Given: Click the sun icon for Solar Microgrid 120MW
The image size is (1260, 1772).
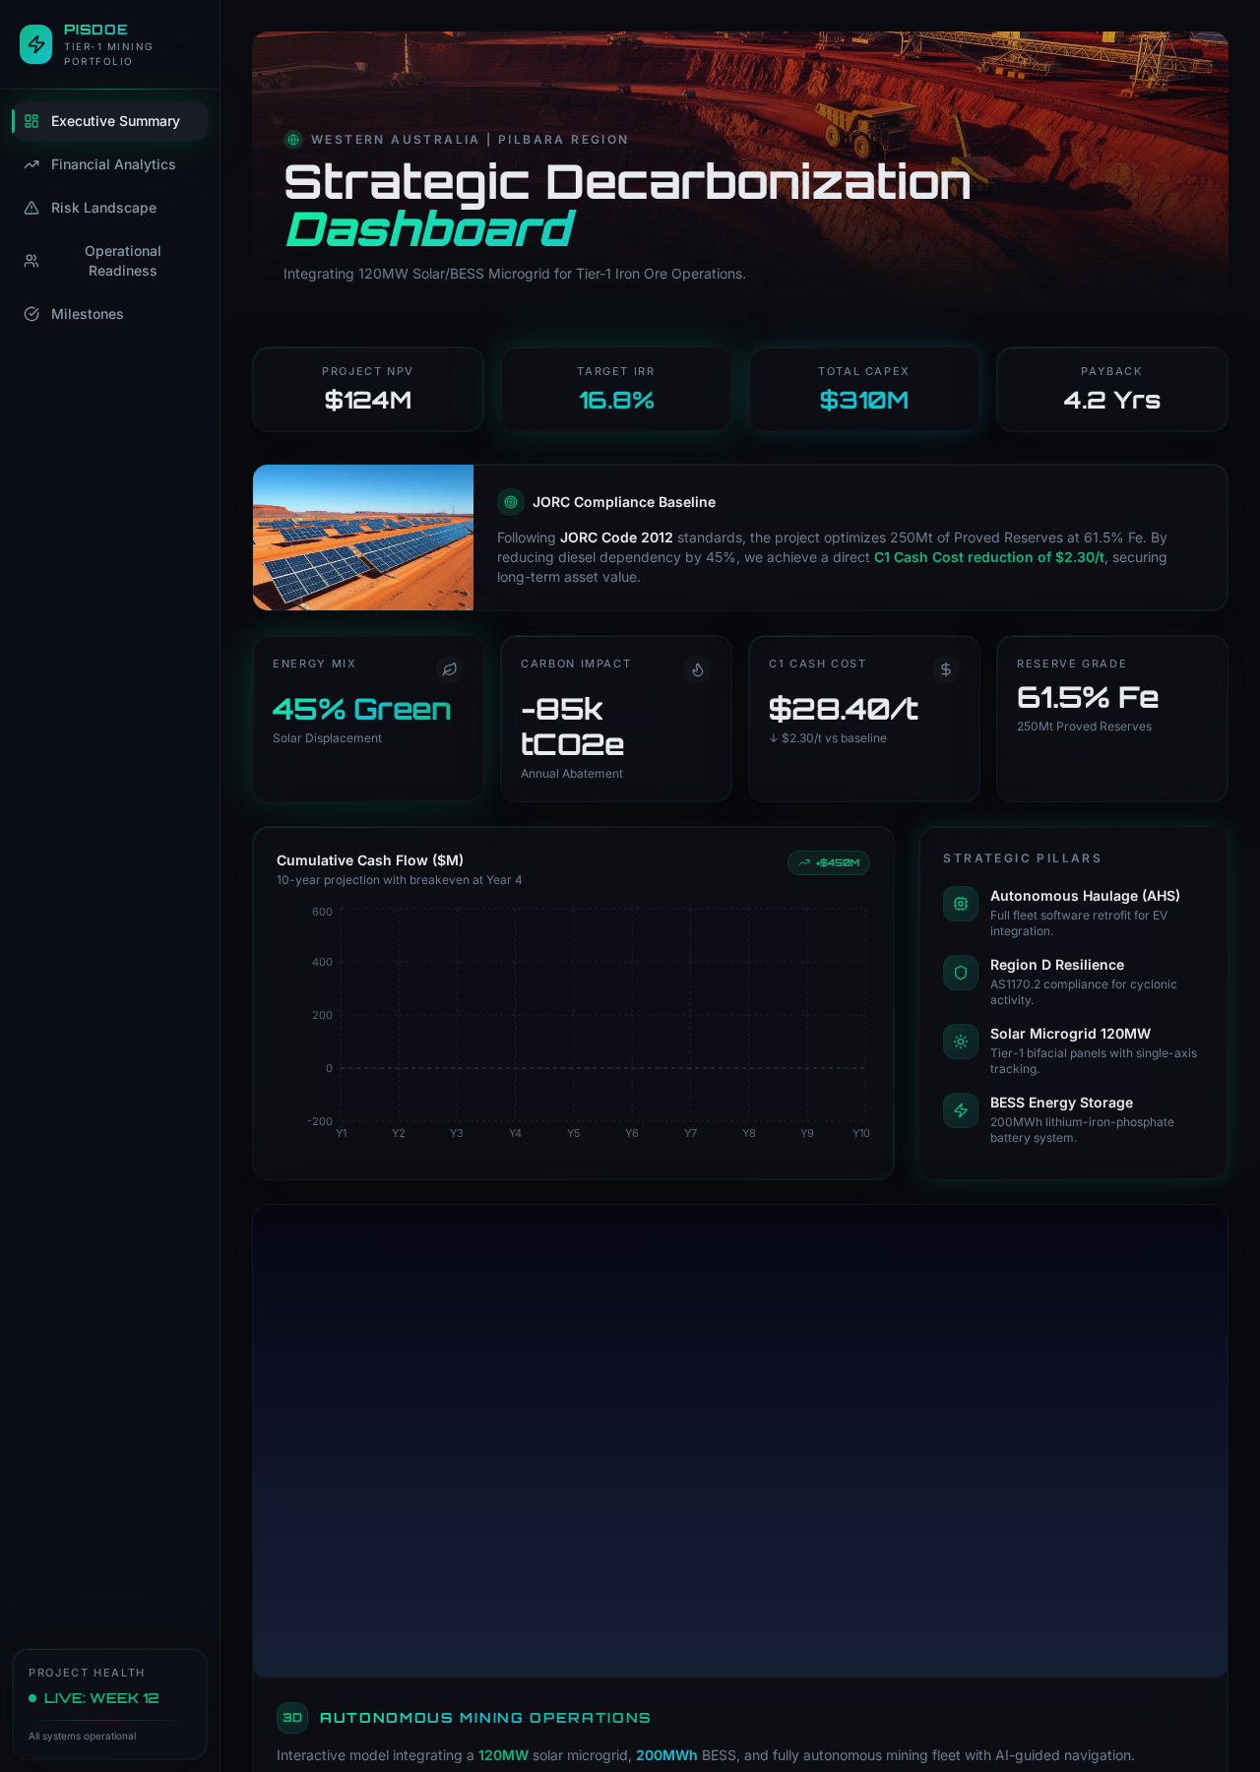Looking at the screenshot, I should (961, 1042).
